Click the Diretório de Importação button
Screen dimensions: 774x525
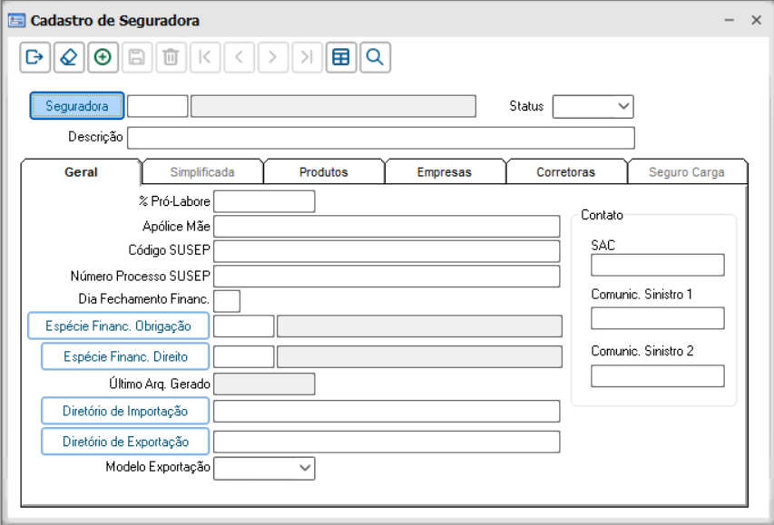click(x=125, y=411)
